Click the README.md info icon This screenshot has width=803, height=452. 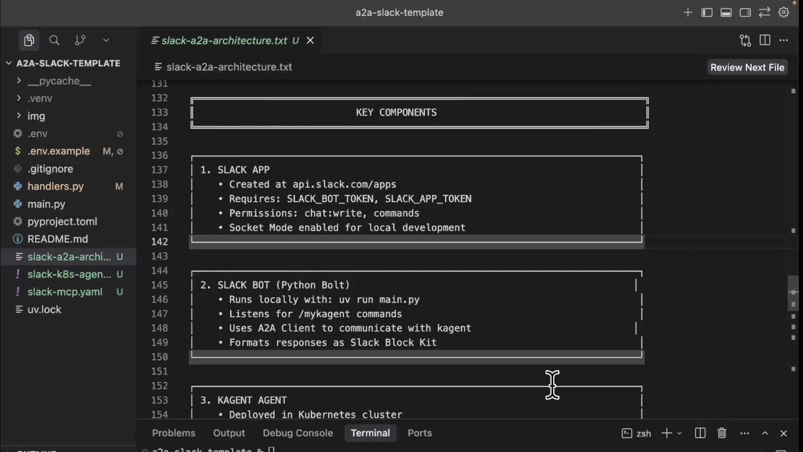click(x=18, y=239)
